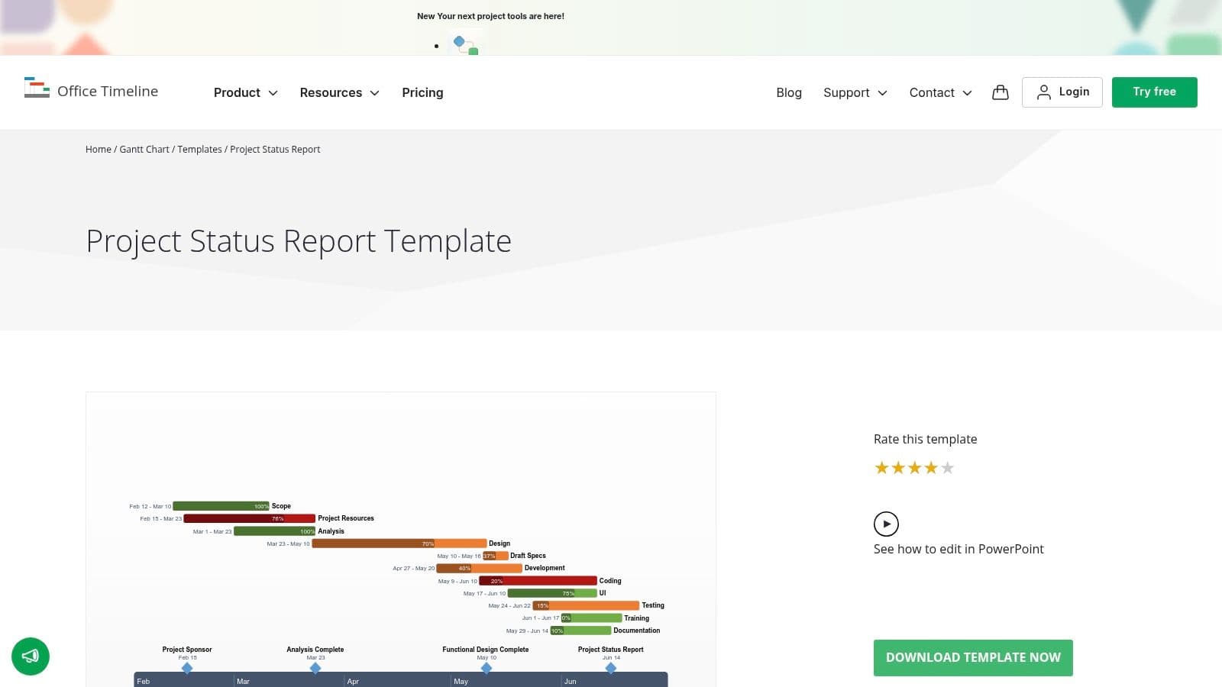Open the Blog section
The image size is (1222, 687).
pyautogui.click(x=788, y=92)
